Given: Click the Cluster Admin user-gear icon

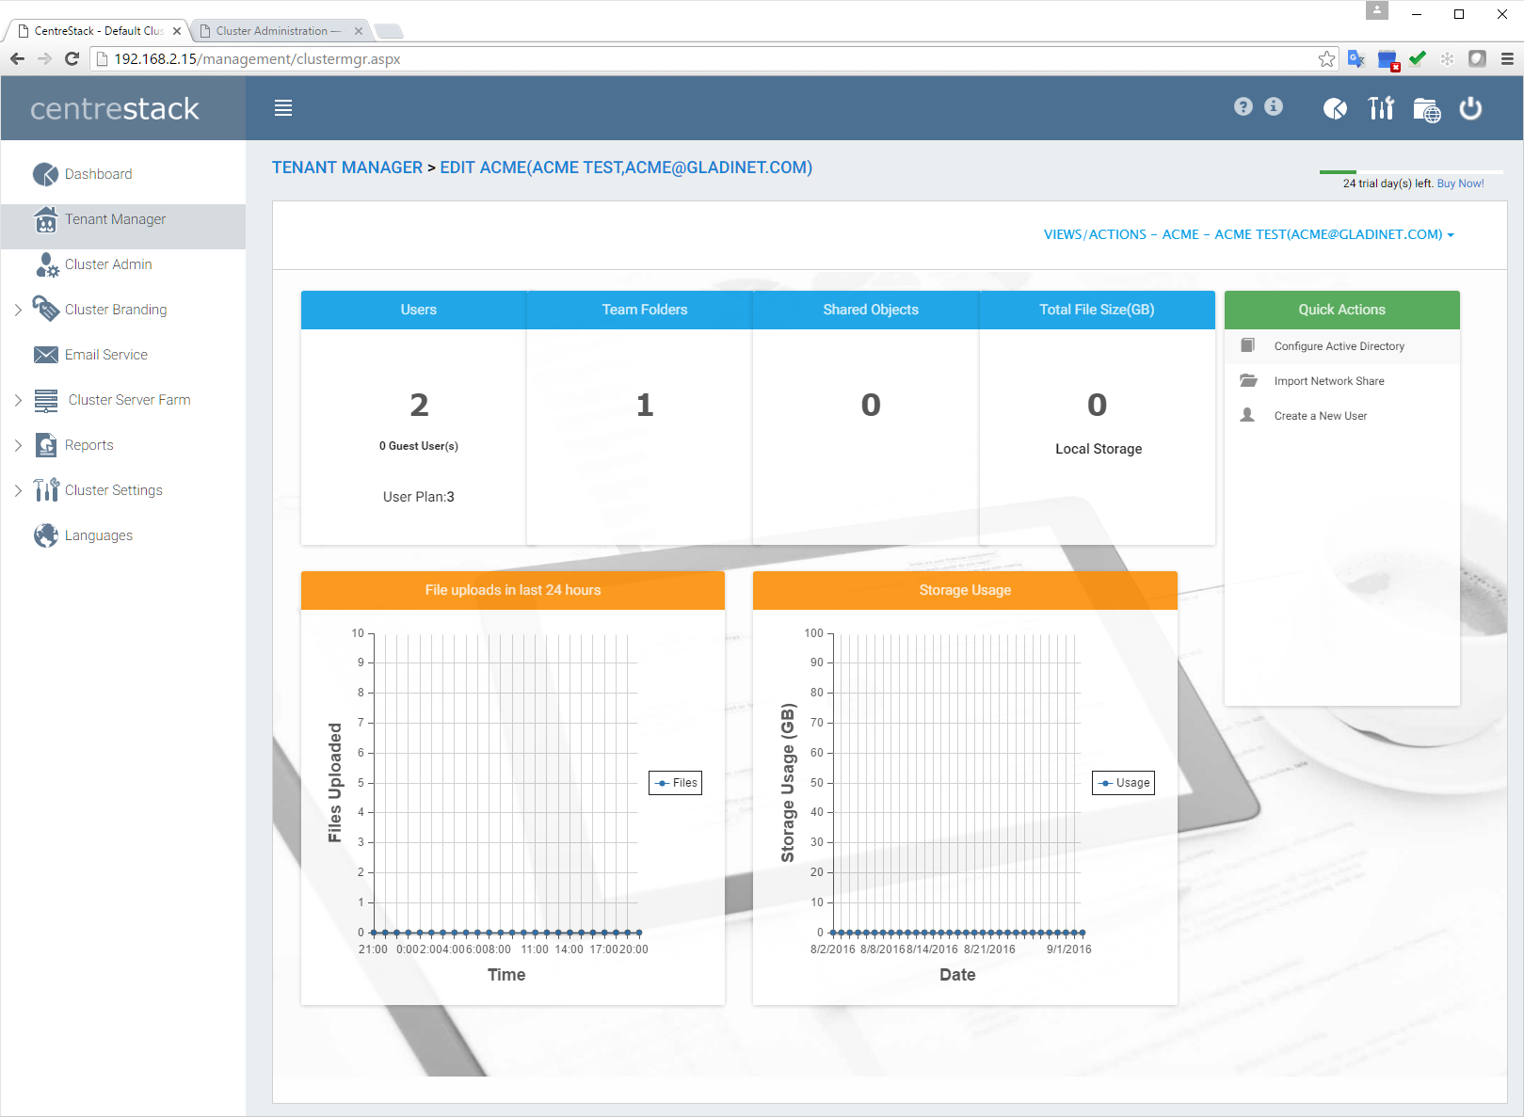Looking at the screenshot, I should [x=46, y=264].
